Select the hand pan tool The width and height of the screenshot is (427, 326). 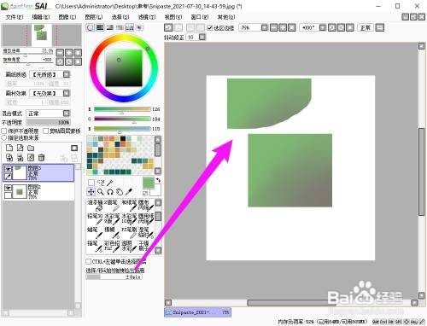120,192
